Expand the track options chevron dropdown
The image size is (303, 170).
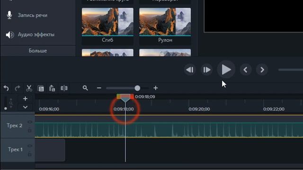coord(25,107)
